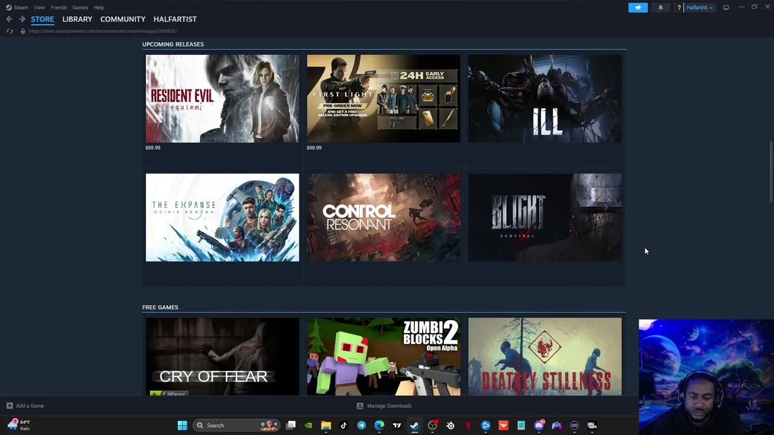Viewport: 774px width, 435px height.
Task: Go forward with the right arrow
Action: pos(22,19)
